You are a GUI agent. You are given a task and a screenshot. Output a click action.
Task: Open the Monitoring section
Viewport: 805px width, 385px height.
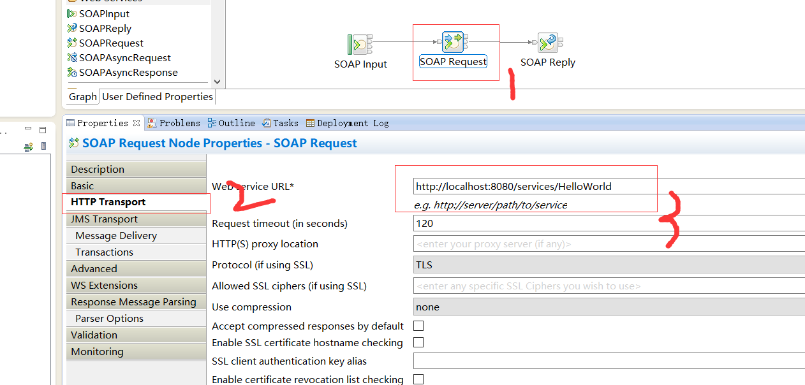[136, 351]
